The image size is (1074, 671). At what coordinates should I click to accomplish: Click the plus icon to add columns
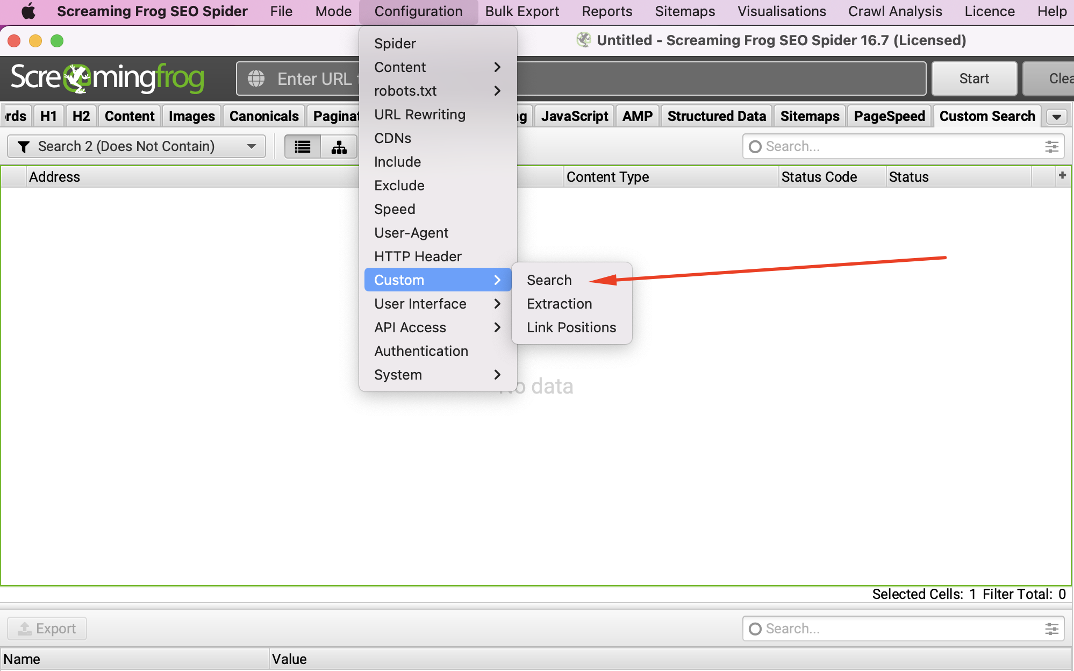(1062, 176)
